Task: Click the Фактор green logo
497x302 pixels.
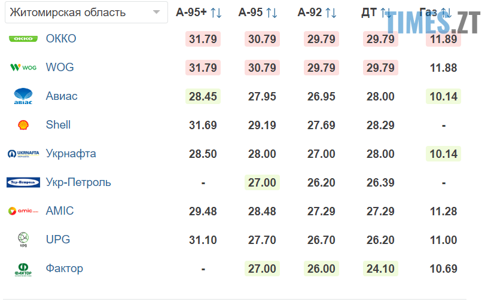Action: 23,269
